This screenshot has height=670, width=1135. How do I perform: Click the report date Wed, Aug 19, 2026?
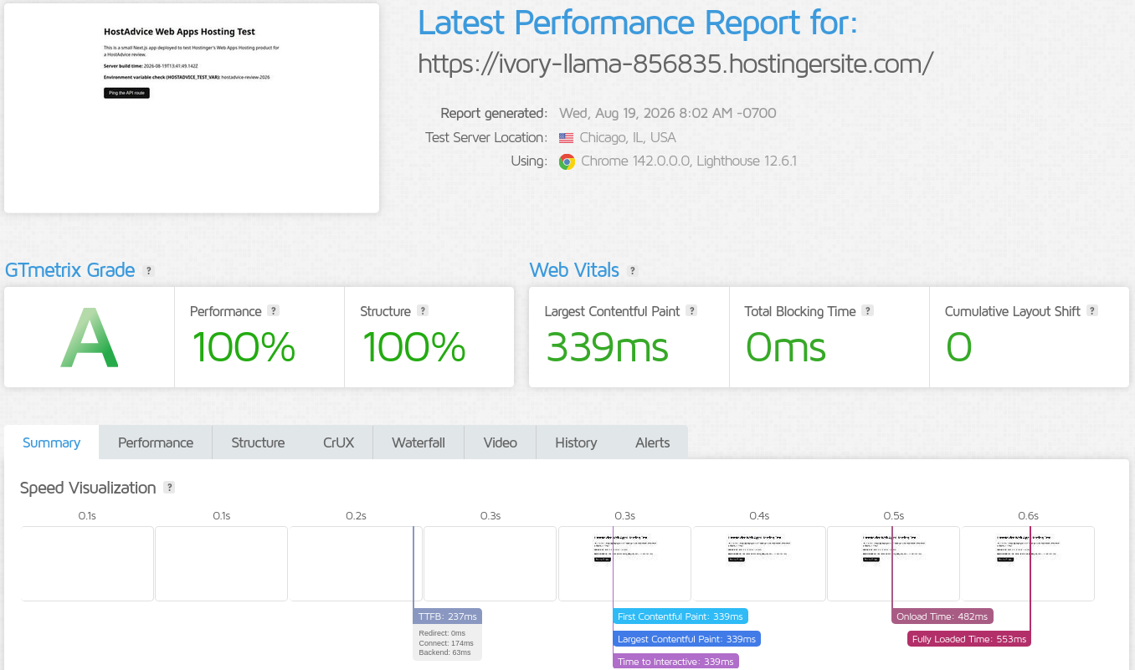[x=668, y=113]
